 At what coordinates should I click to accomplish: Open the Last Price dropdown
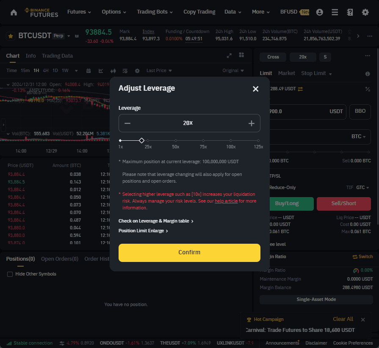(159, 70)
